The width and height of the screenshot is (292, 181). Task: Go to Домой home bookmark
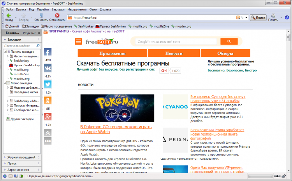pyautogui.click(x=12, y=26)
